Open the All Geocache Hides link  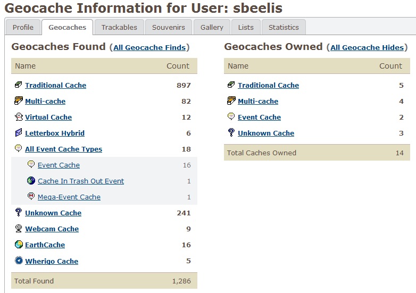pos(367,47)
